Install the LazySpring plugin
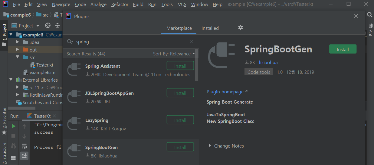Viewport: 374px width, 165px height. (180, 120)
